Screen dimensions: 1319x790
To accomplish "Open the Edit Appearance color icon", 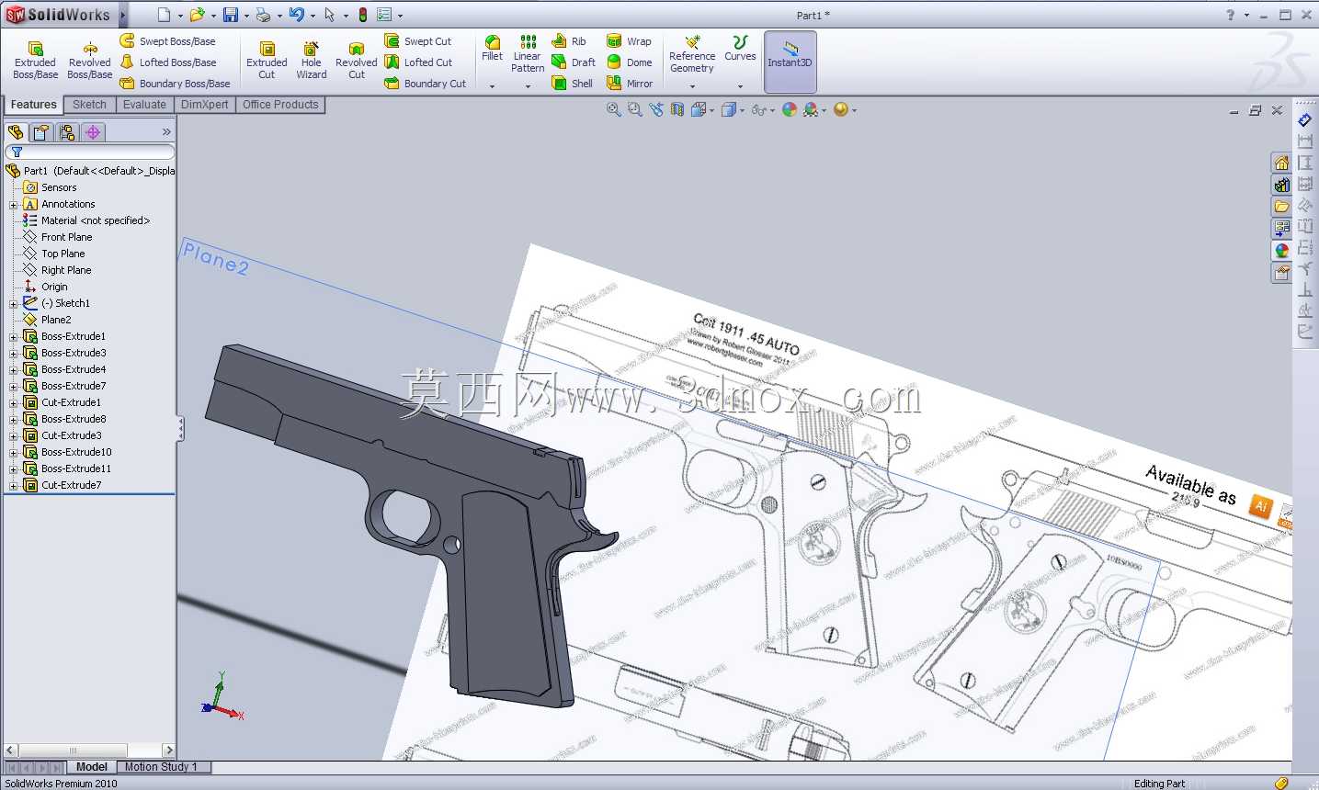I will (790, 109).
